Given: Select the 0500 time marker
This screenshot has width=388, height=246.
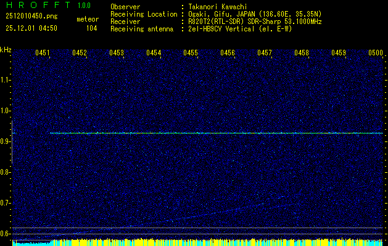Looking at the screenshot, I should tap(376, 54).
